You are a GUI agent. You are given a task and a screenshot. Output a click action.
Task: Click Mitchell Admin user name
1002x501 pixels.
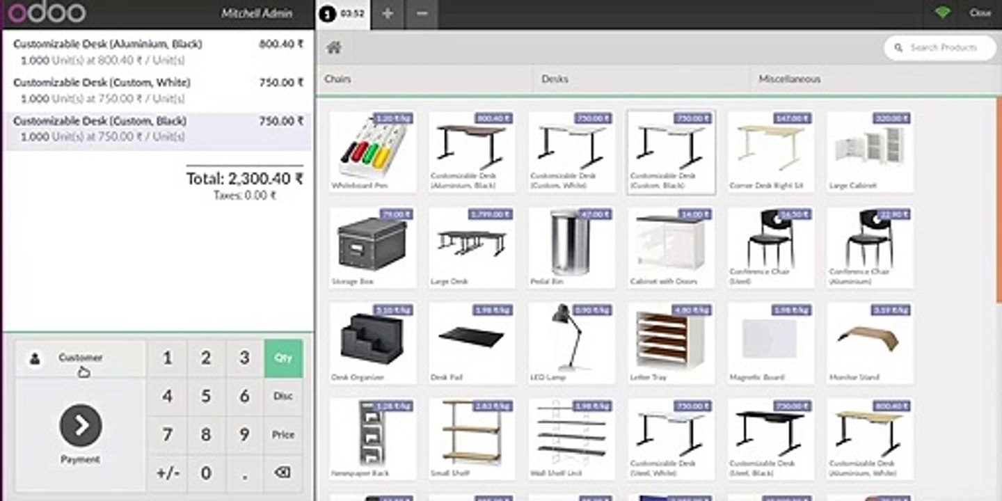257,13
